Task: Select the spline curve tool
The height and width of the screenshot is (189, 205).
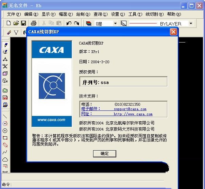Action: click(5, 152)
